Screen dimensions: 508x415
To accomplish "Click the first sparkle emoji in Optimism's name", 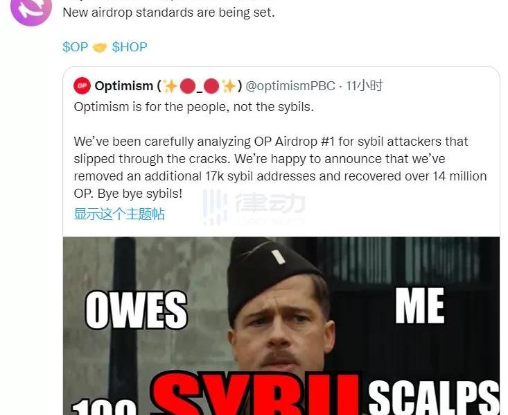I will tap(170, 86).
